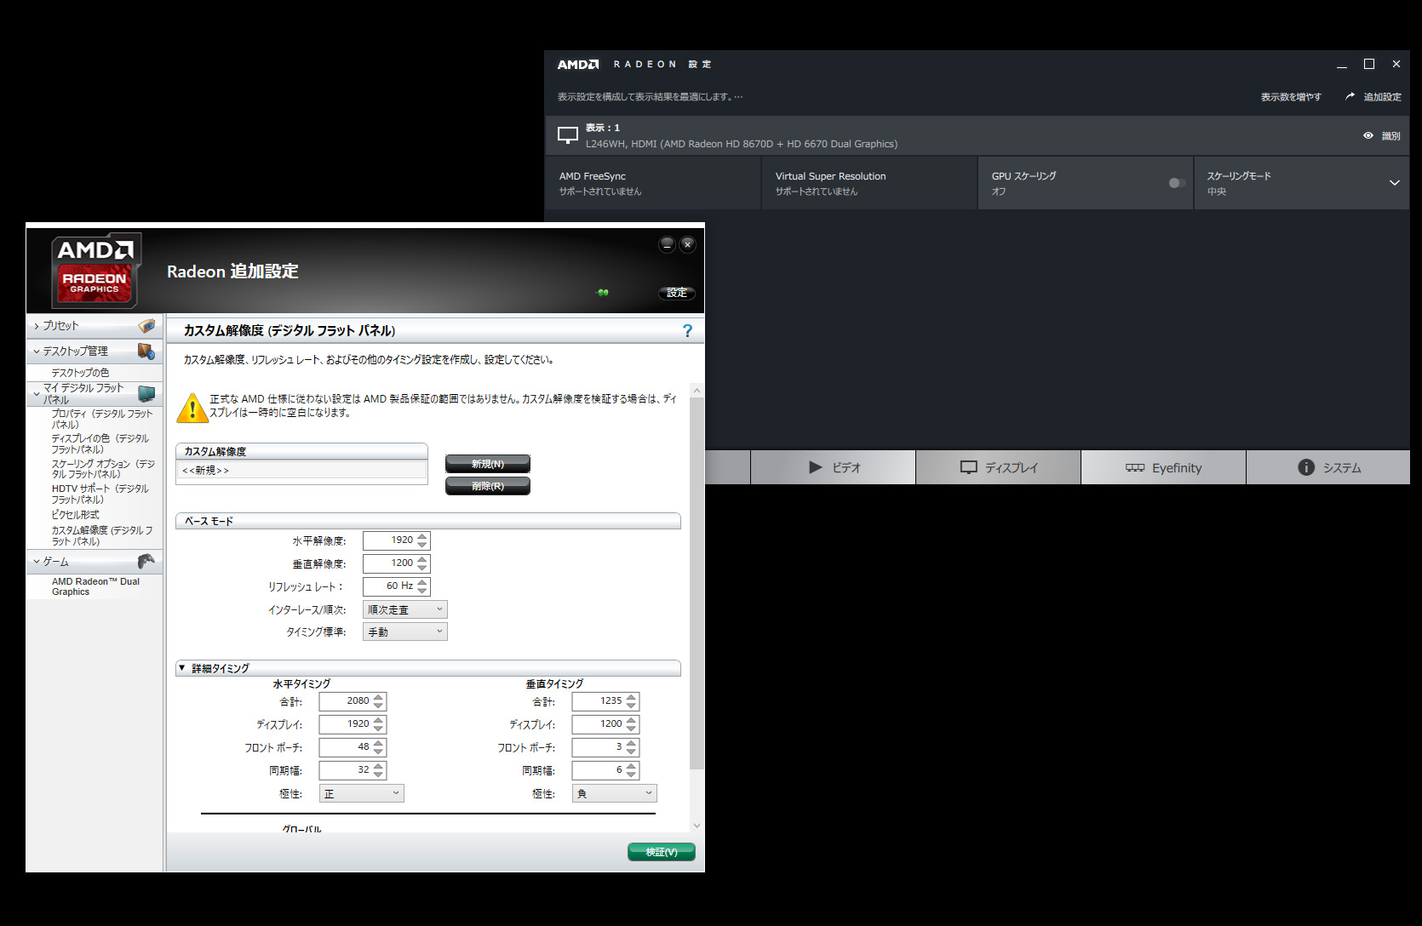Increase リフレッシュ レート with the up arrow
Viewport: 1422px width, 926px height.
(x=422, y=582)
